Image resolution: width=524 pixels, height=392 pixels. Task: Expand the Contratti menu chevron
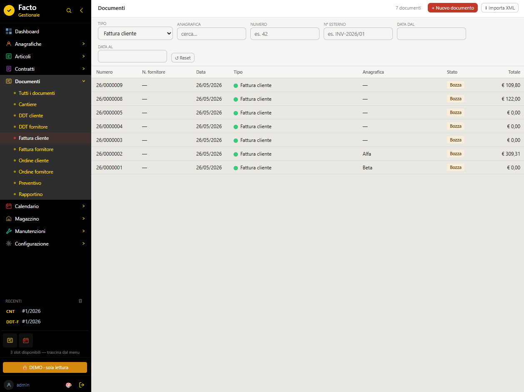coord(83,69)
